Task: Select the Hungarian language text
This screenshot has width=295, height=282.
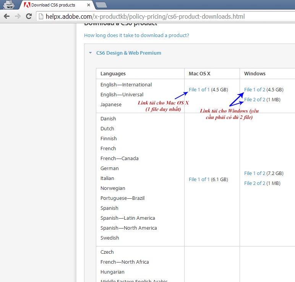Action: tap(112, 272)
